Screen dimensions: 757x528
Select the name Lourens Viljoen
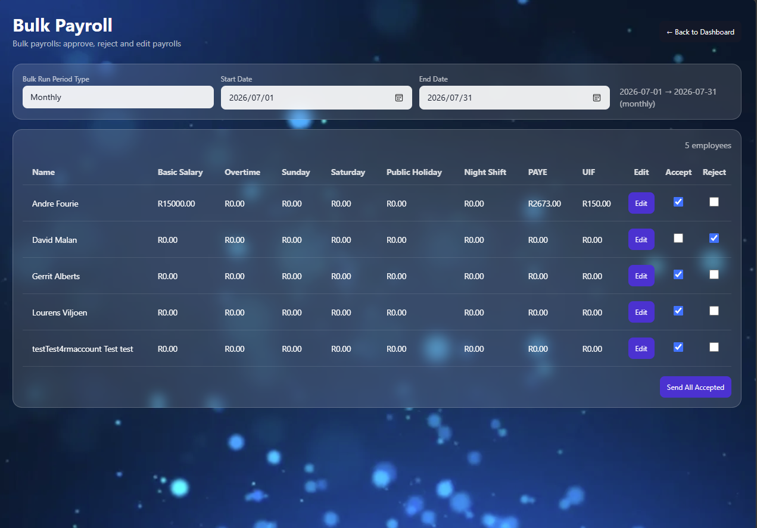pos(60,313)
